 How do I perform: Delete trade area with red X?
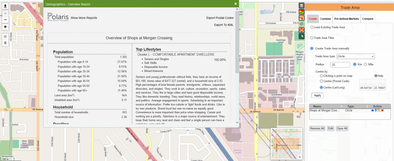tap(382, 110)
